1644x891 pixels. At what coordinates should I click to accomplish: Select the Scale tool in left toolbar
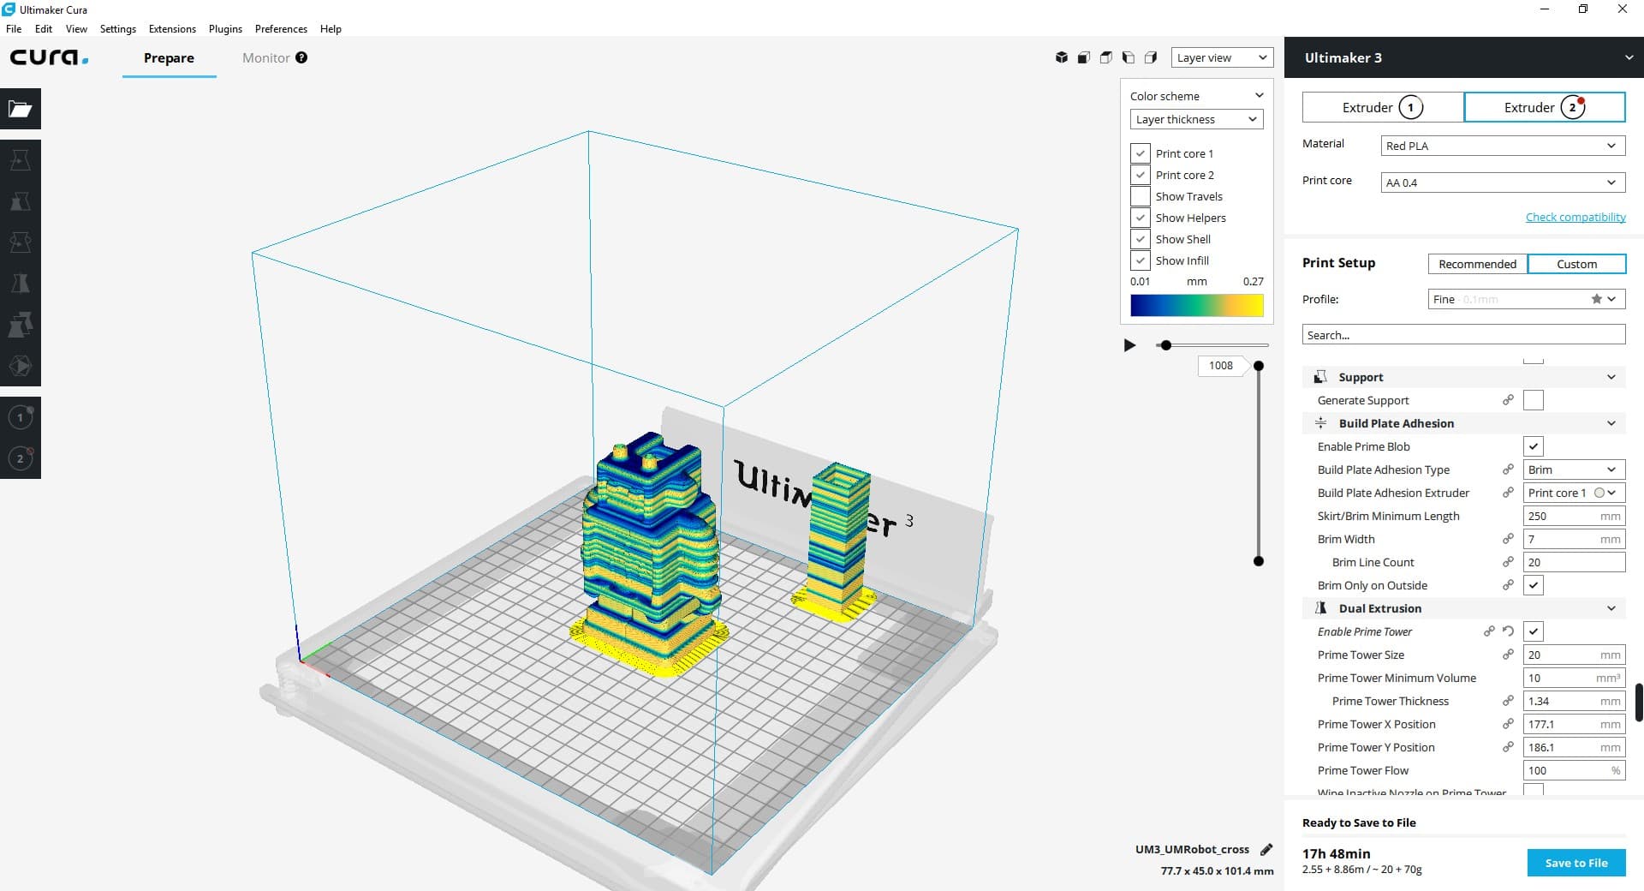(x=21, y=201)
